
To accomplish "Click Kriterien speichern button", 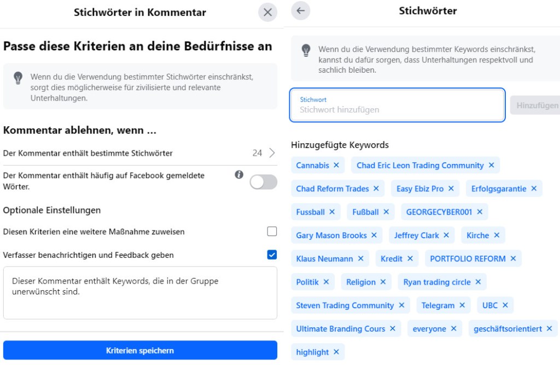I will pyautogui.click(x=140, y=350).
